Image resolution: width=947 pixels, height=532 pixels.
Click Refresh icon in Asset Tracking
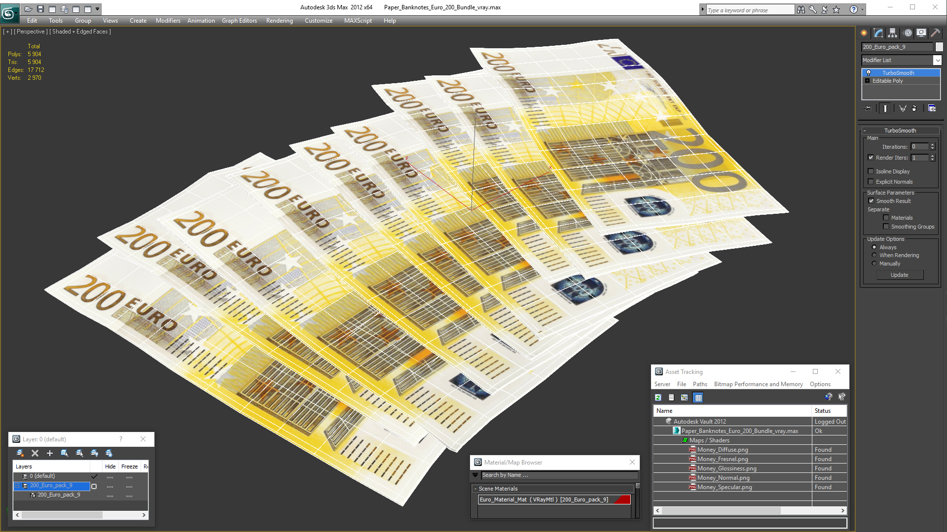[658, 398]
